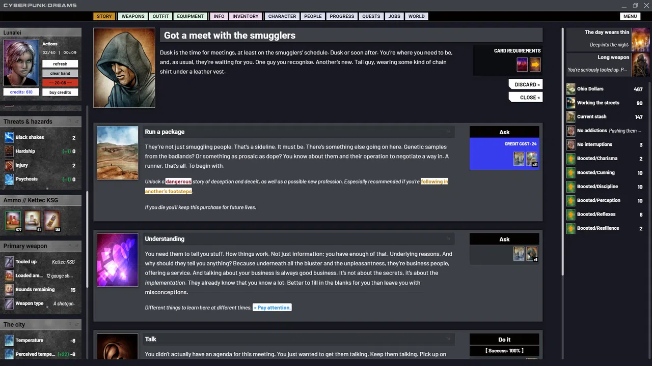
Task: Switch to the OUTFIT tab
Action: click(160, 16)
